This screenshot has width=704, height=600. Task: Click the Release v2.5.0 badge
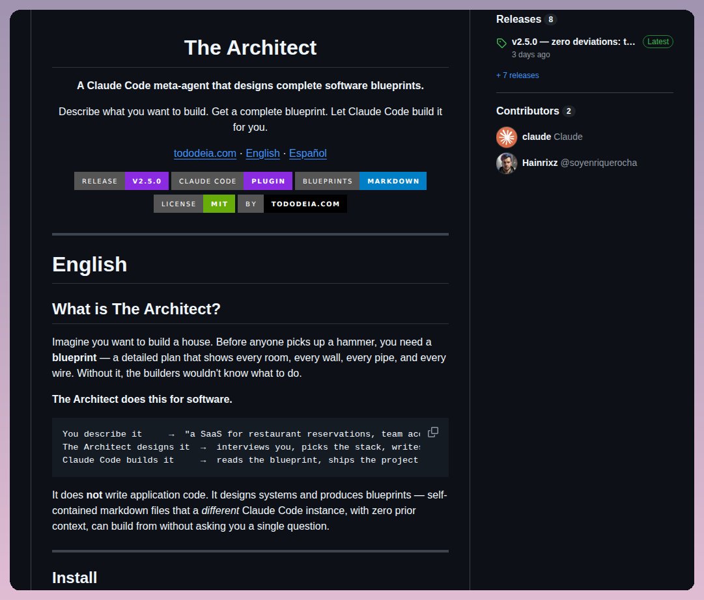tap(121, 181)
